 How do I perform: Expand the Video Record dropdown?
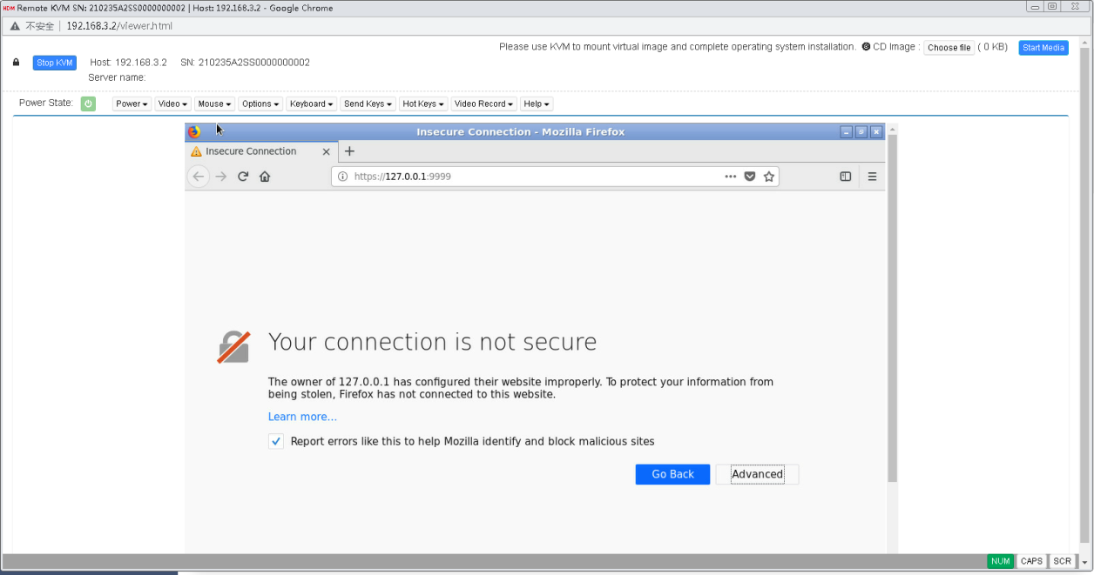pos(483,104)
